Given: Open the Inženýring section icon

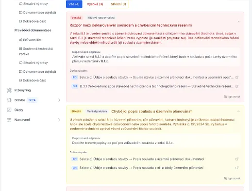Looking at the screenshot, I should 9,90.
